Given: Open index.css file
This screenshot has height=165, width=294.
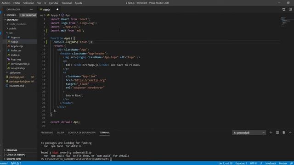Looking at the screenshot, I should point(16,50).
